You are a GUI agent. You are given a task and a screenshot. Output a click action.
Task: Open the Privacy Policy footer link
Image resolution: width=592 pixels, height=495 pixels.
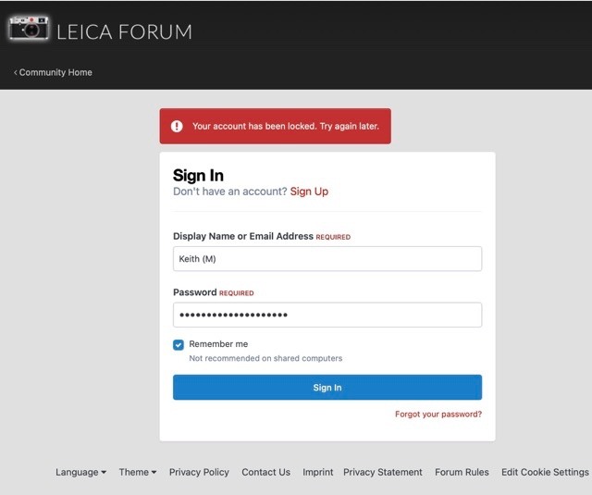pos(199,472)
